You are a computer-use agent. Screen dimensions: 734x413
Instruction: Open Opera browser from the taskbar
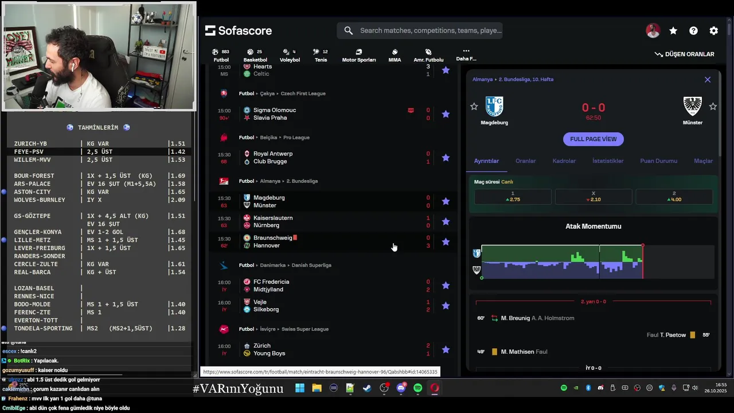coord(435,388)
